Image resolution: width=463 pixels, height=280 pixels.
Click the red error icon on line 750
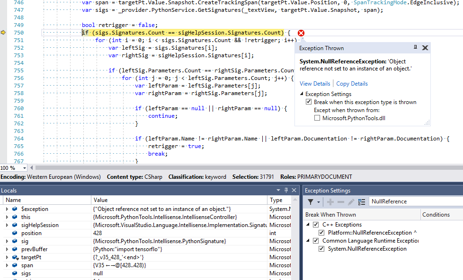(301, 33)
